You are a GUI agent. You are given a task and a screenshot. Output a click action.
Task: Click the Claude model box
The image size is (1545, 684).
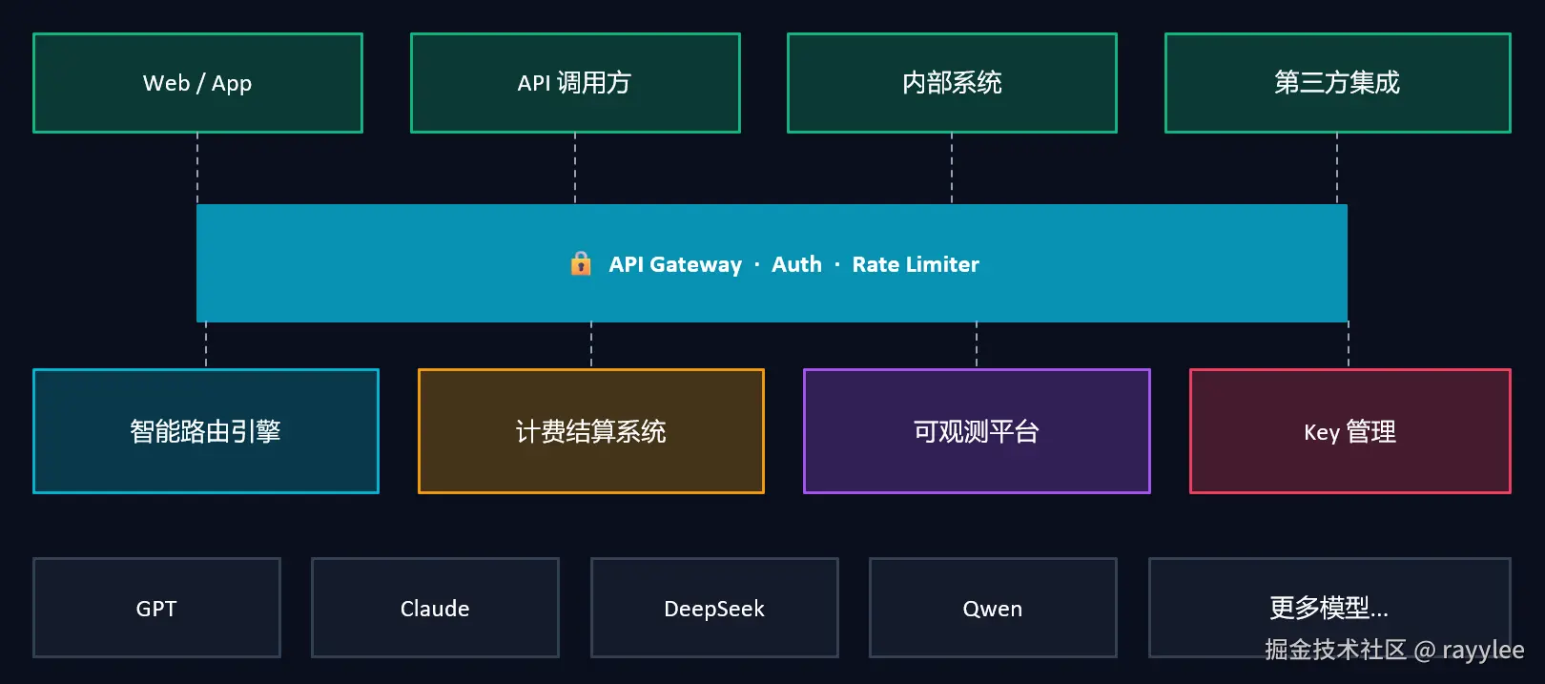435,608
